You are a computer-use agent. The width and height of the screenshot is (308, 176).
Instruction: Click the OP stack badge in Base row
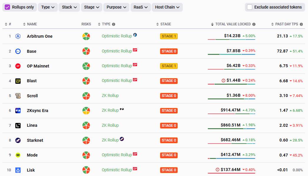pyautogui.click(x=135, y=50)
